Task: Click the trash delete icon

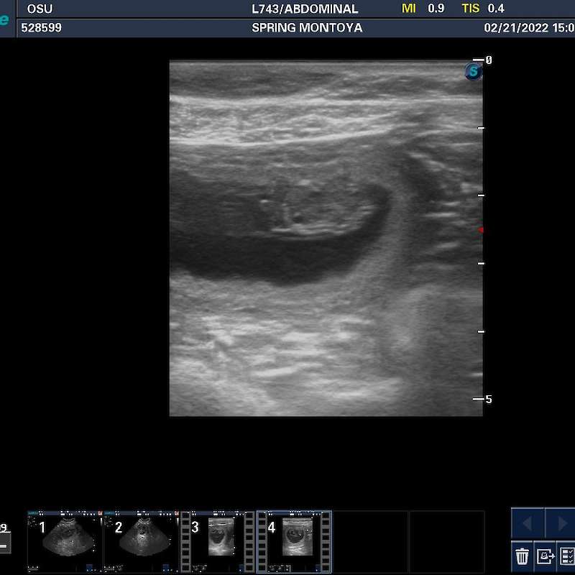Action: click(x=523, y=556)
